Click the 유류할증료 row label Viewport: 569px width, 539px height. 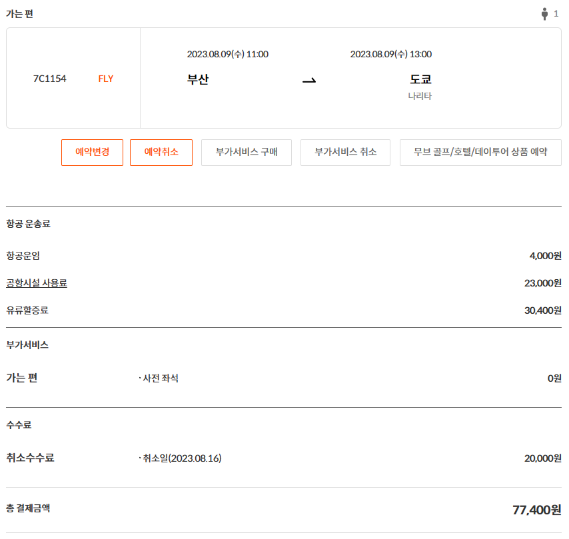point(27,310)
